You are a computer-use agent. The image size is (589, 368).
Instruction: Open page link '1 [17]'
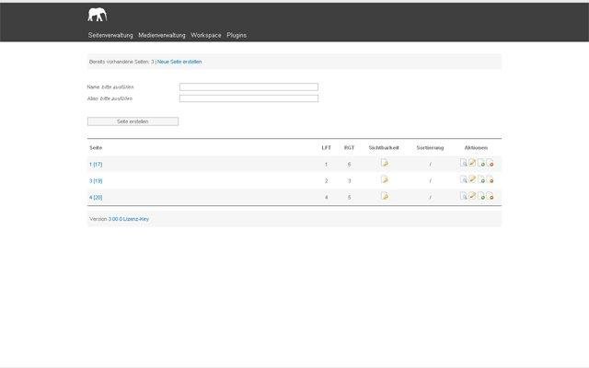pyautogui.click(x=96, y=164)
